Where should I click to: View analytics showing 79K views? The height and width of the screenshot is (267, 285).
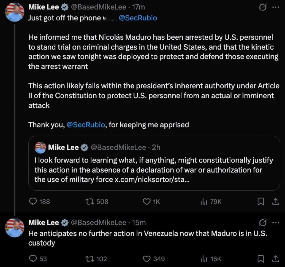click(204, 202)
